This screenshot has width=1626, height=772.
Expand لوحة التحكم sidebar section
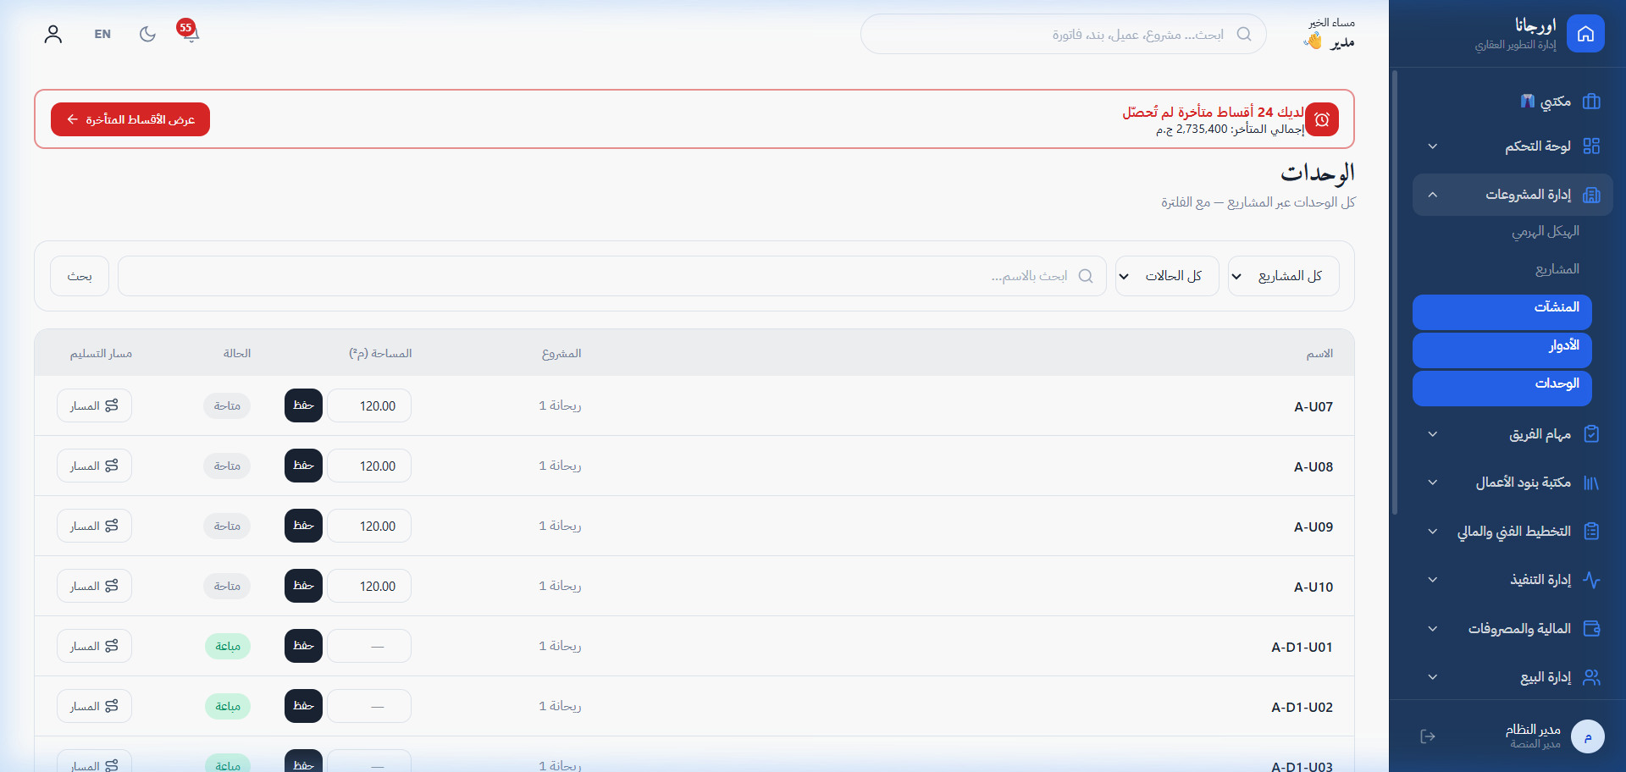pyautogui.click(x=1513, y=146)
